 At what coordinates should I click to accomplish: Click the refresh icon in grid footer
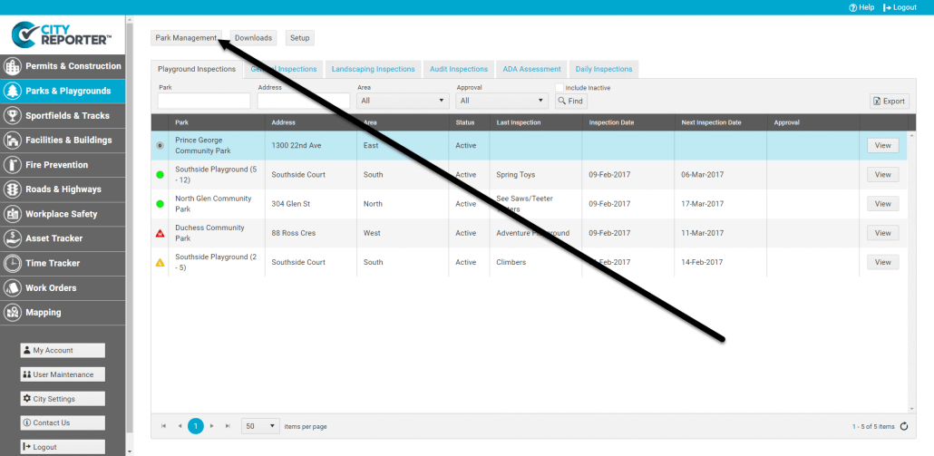903,426
